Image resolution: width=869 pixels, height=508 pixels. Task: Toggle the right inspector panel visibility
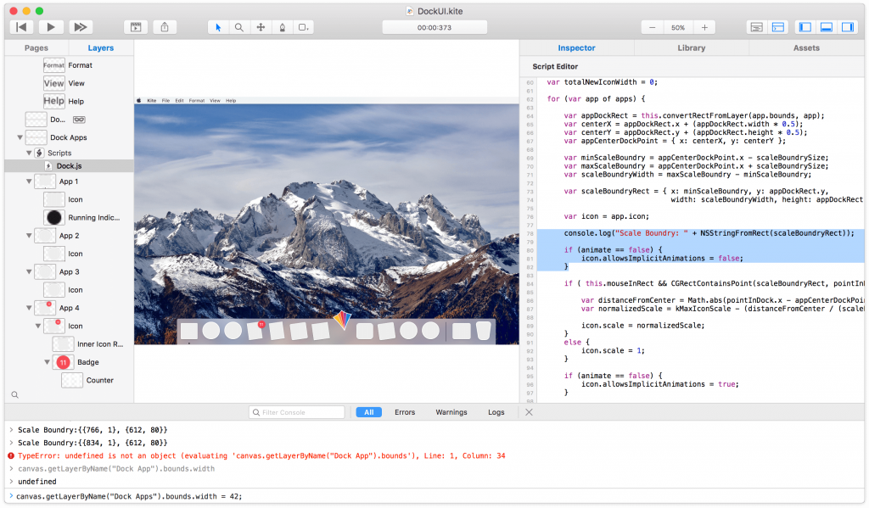(846, 27)
